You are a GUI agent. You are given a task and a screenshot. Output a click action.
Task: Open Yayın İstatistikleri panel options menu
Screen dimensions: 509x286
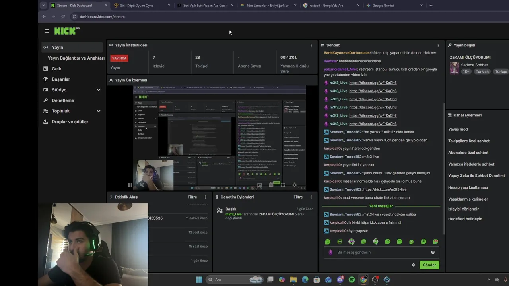311,45
